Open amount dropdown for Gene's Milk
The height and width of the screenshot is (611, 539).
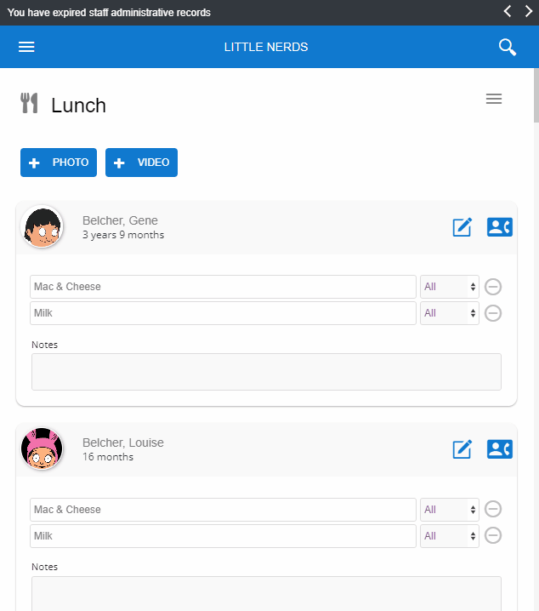click(x=450, y=313)
